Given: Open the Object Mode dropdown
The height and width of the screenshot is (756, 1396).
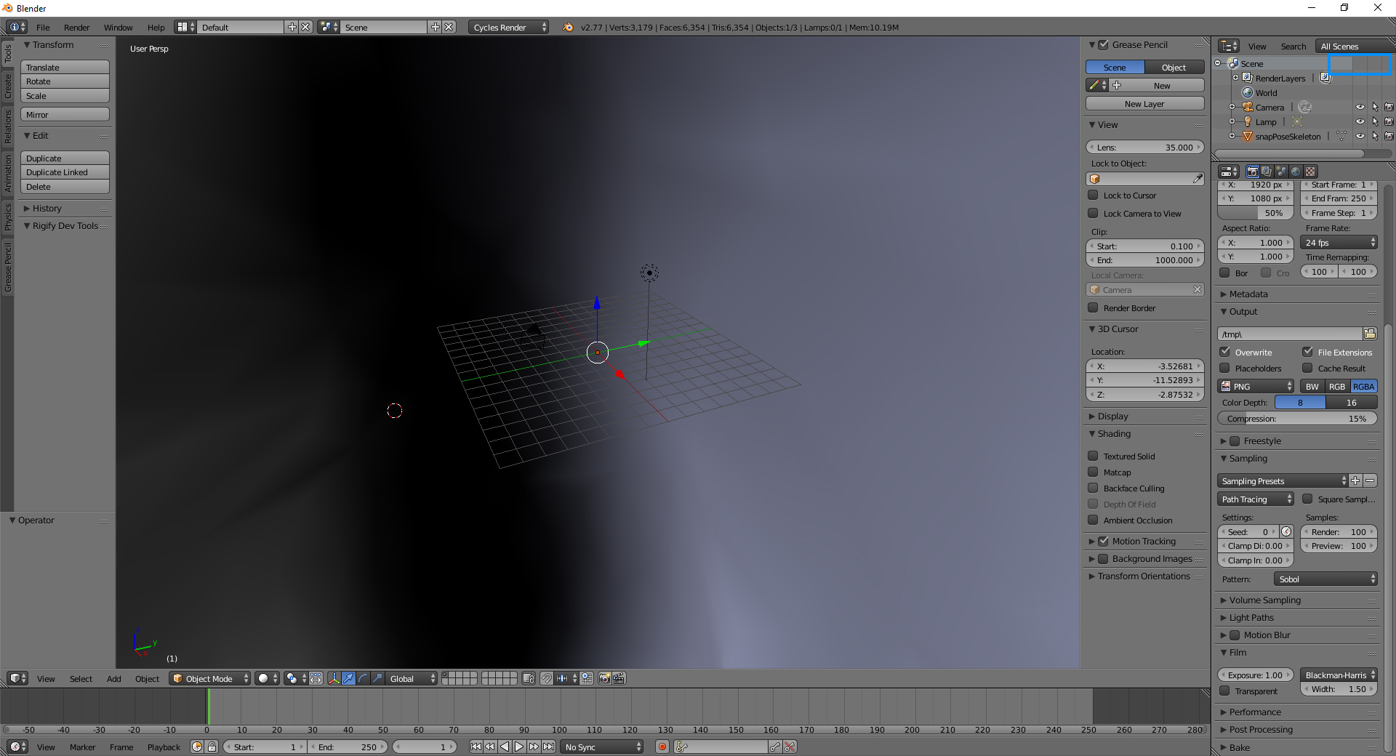Looking at the screenshot, I should click(209, 678).
